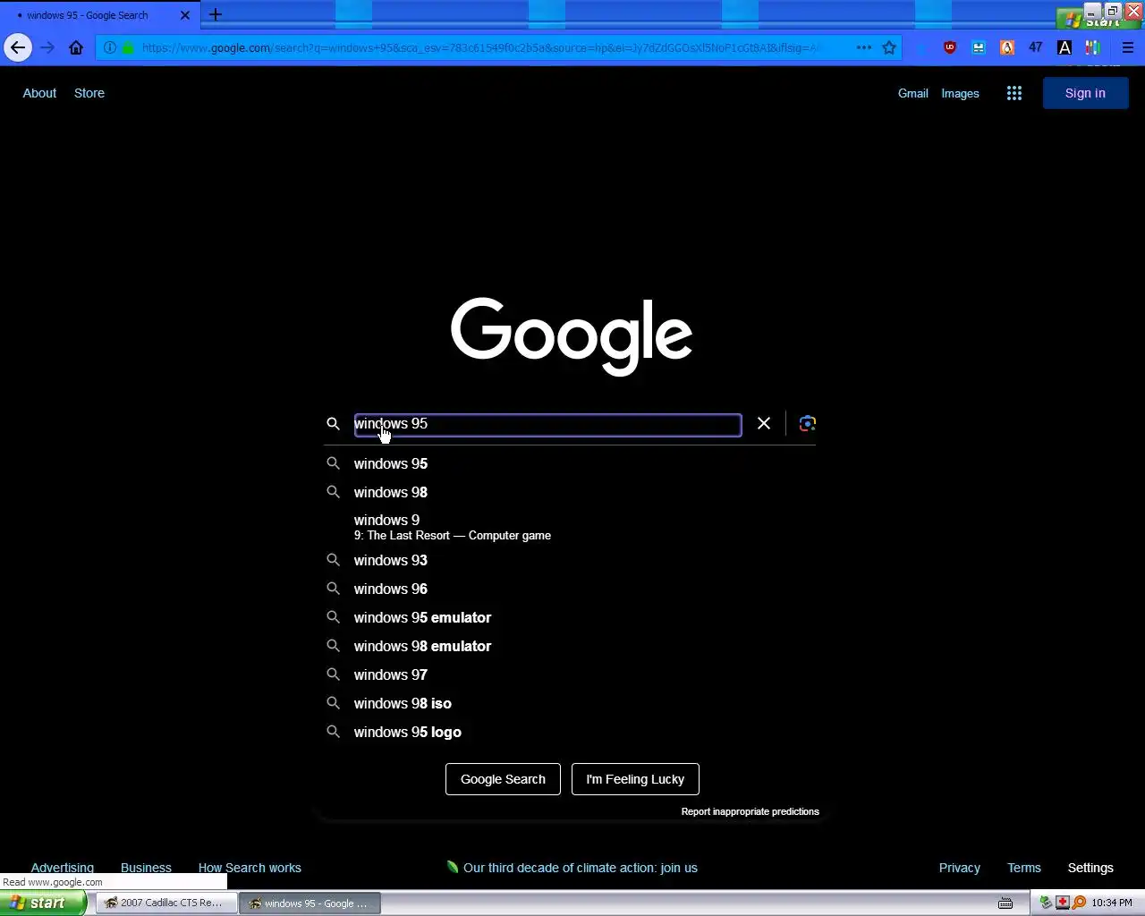The height and width of the screenshot is (916, 1145).
Task: Open the About link
Action: pyautogui.click(x=39, y=93)
